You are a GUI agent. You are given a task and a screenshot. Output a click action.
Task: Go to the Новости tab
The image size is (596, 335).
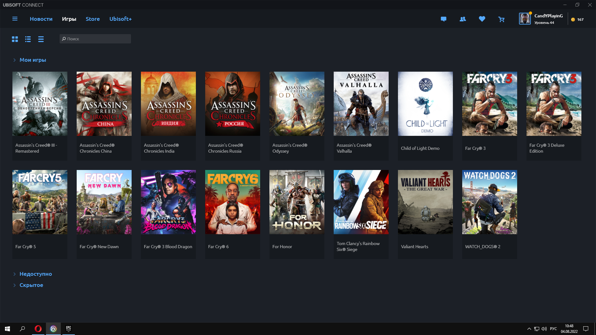[x=41, y=19]
